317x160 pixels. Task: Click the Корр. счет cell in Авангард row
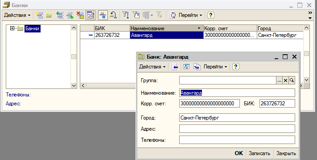[230, 35]
